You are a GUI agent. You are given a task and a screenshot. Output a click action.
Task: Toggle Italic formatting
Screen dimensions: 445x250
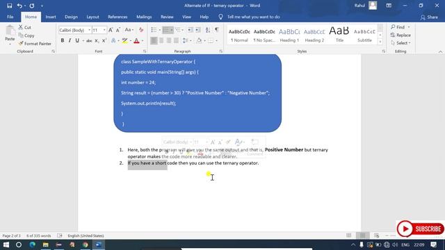[70, 41]
